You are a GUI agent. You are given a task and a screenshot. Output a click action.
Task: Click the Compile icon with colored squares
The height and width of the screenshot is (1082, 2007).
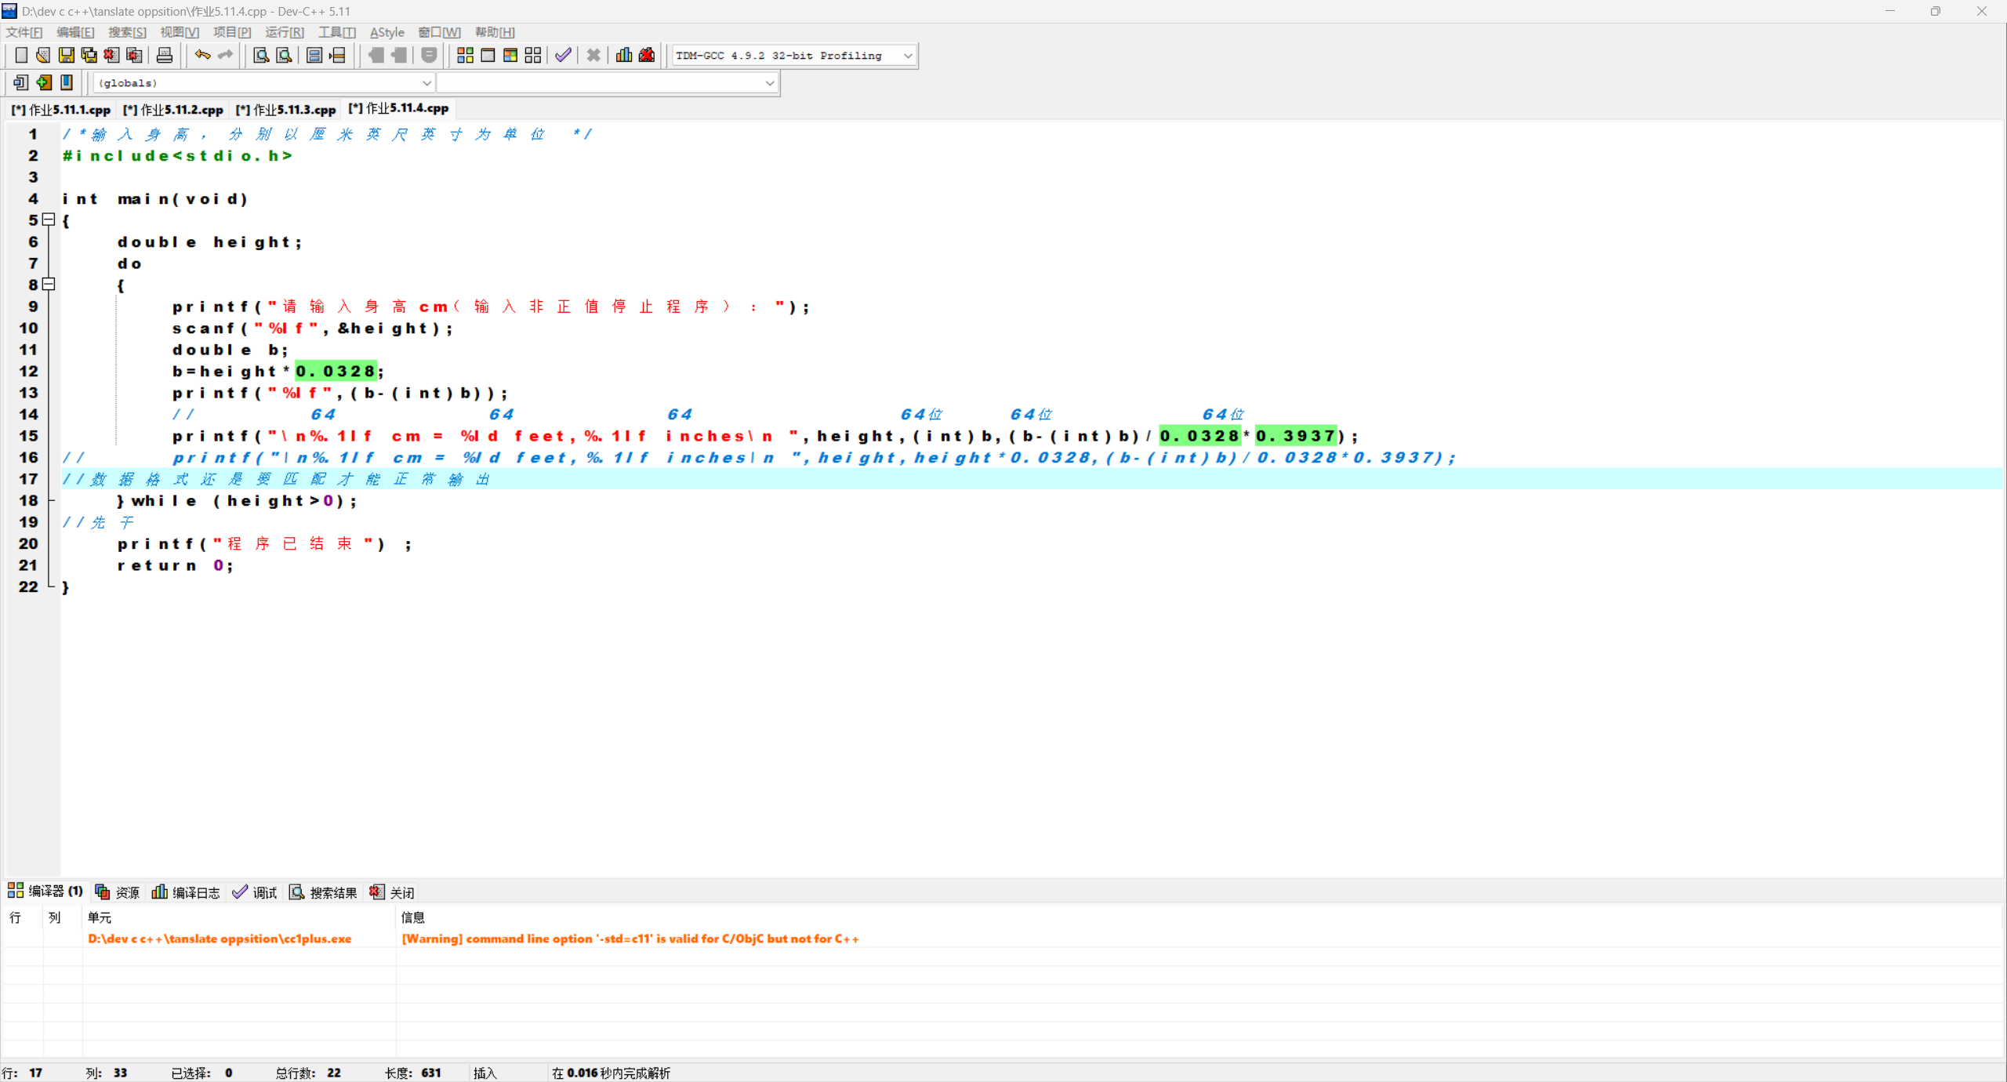(465, 55)
